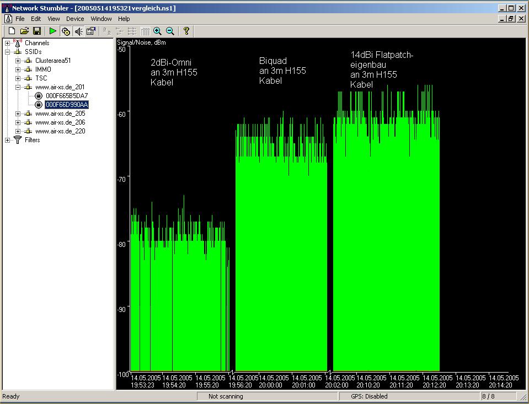Save using the floppy disk icon
The image size is (529, 404).
(x=37, y=31)
